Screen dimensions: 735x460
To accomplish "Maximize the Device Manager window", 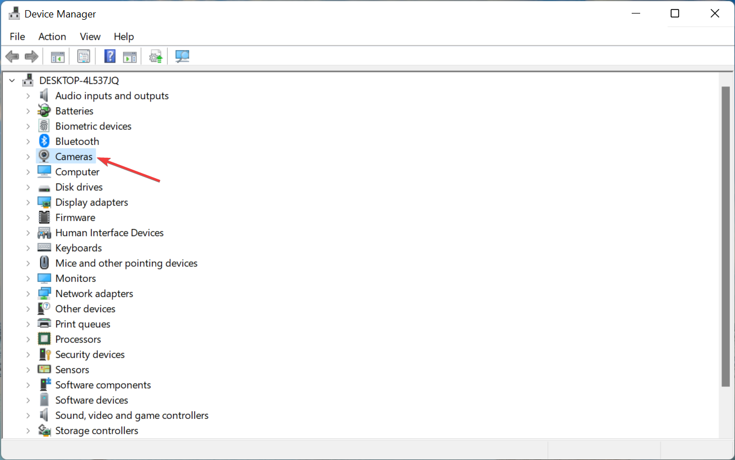I will point(675,14).
